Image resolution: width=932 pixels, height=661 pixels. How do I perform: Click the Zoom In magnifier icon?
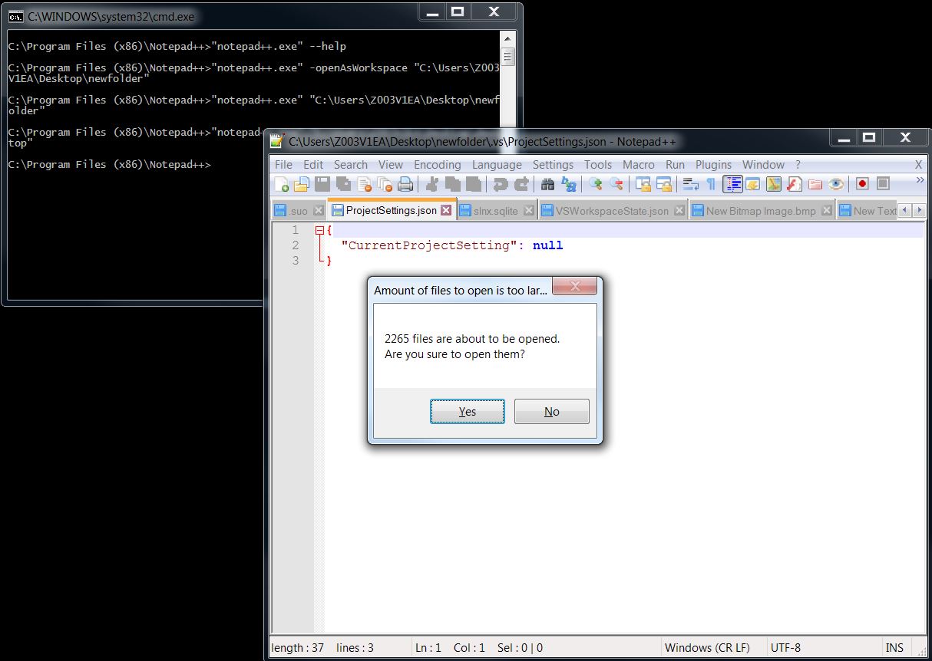pyautogui.click(x=596, y=184)
